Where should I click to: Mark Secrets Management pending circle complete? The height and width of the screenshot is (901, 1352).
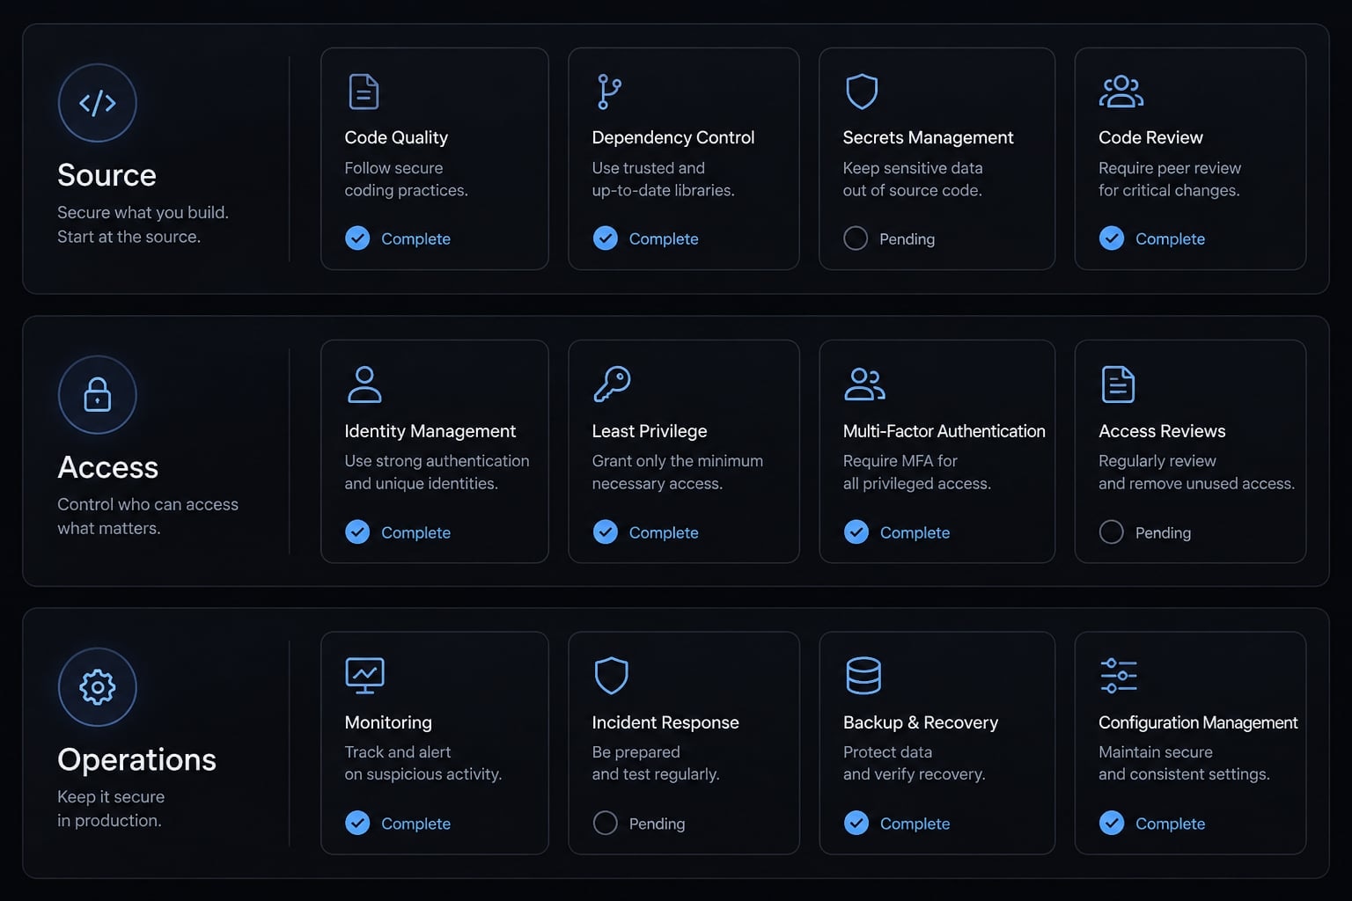(x=856, y=238)
